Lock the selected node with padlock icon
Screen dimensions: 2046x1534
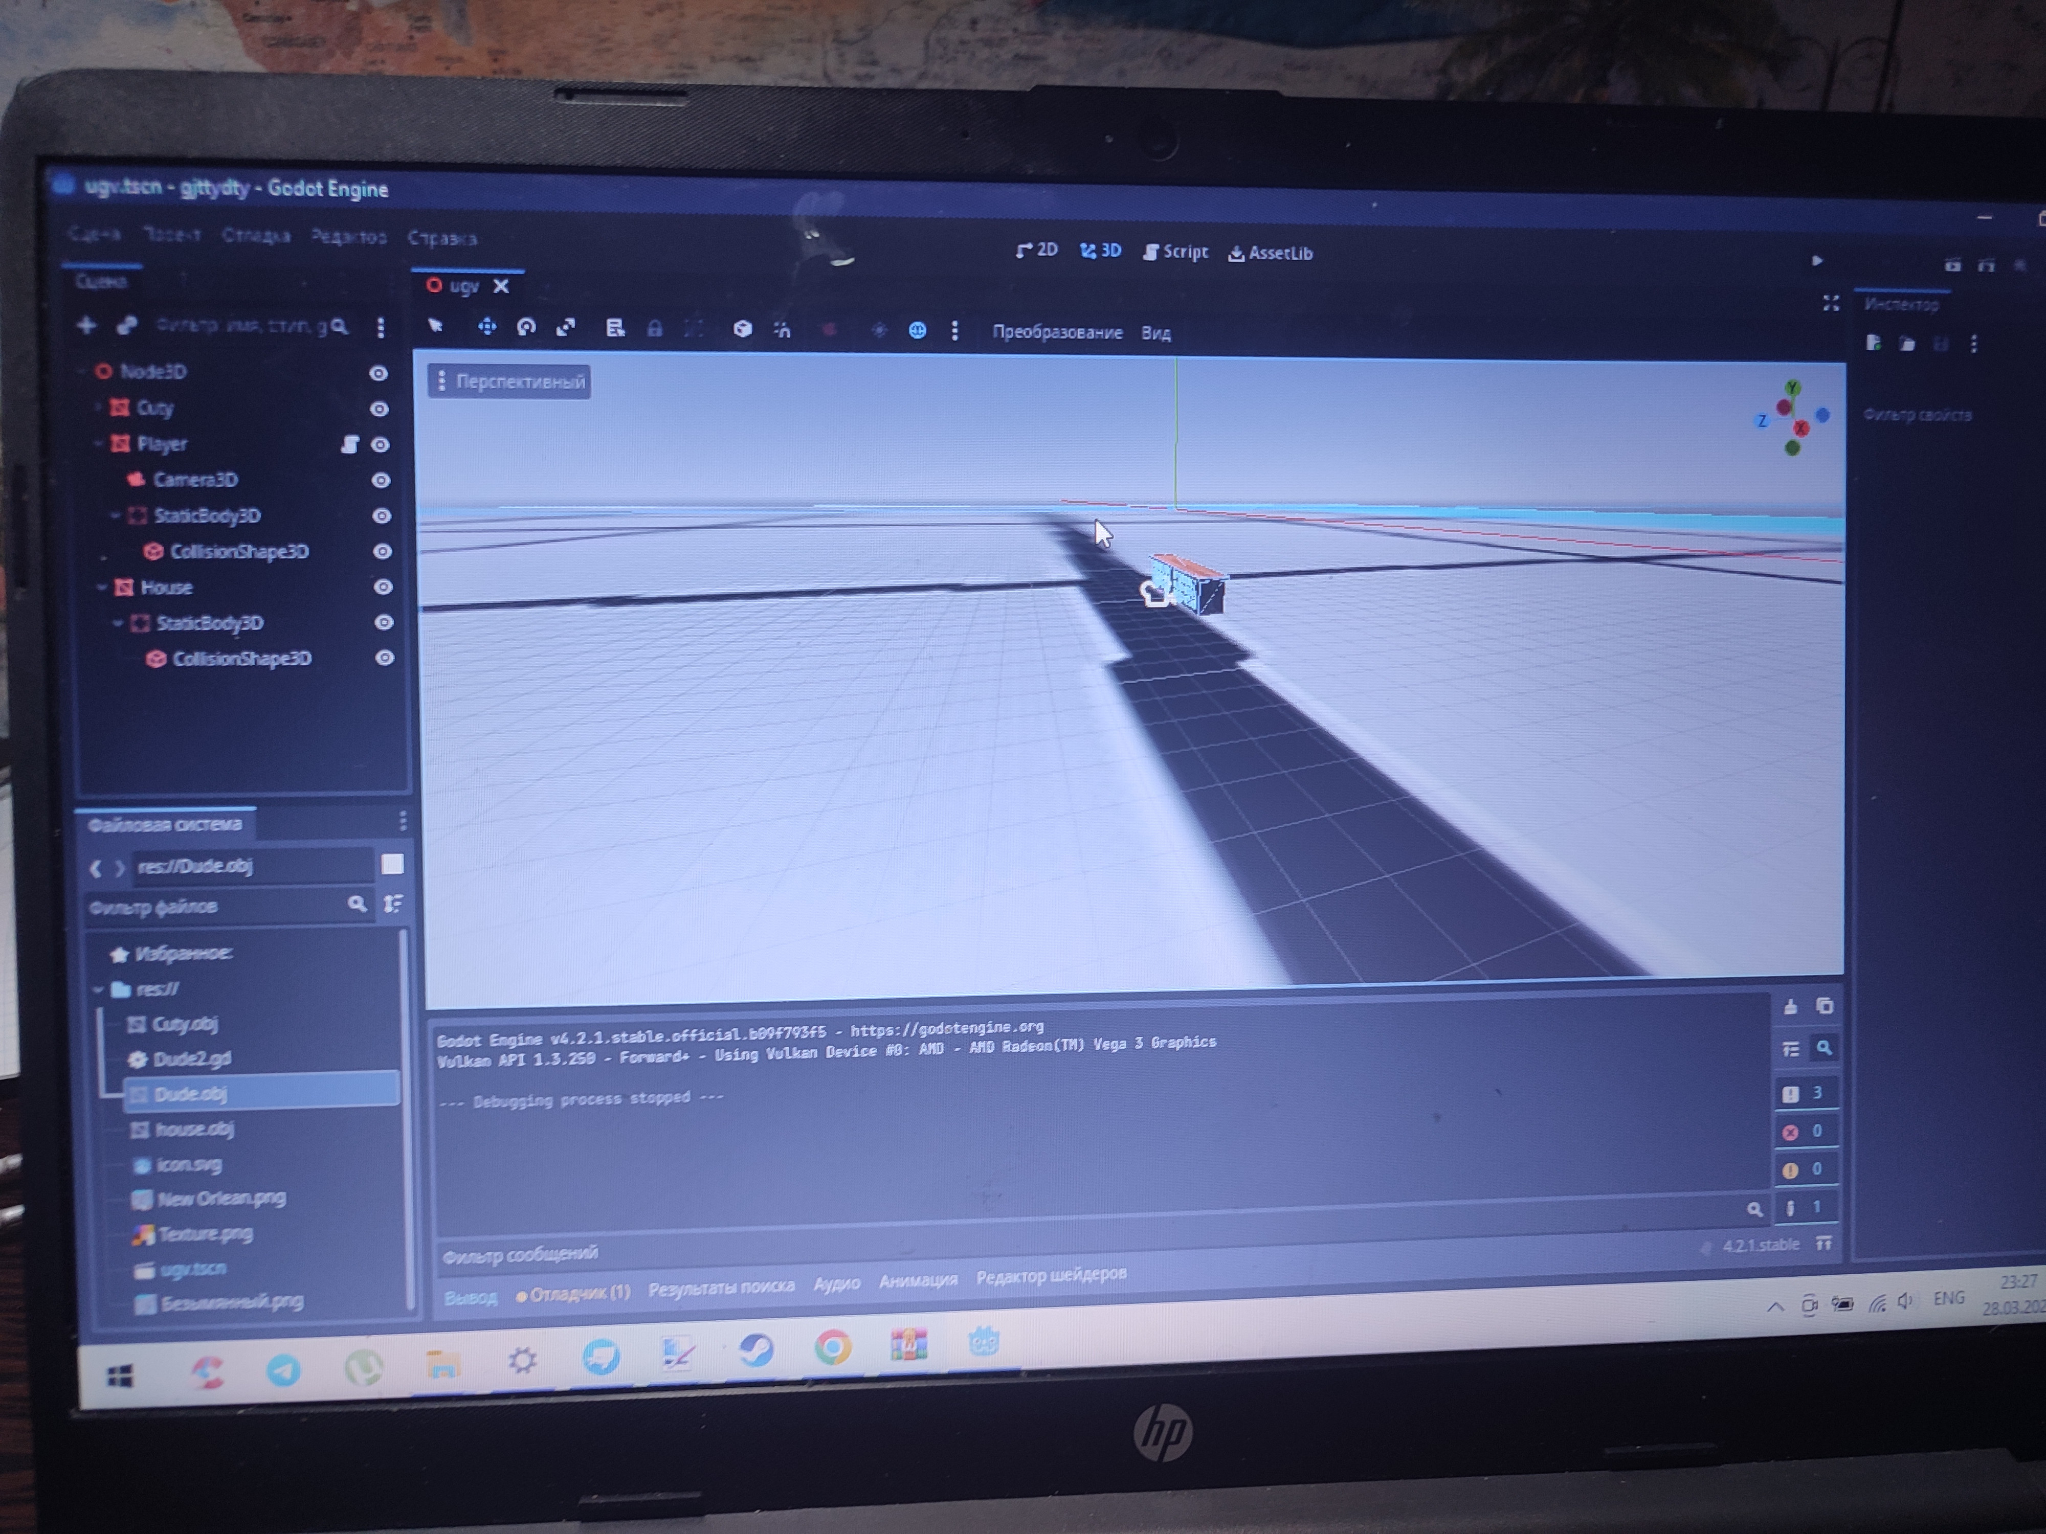pyautogui.click(x=654, y=328)
